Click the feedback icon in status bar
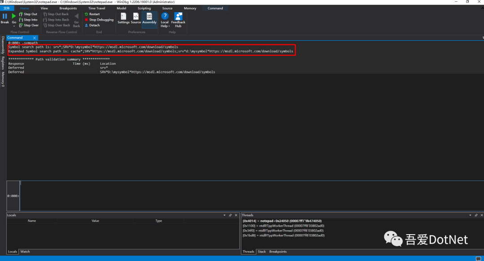This screenshot has width=484, height=261. pos(478,258)
